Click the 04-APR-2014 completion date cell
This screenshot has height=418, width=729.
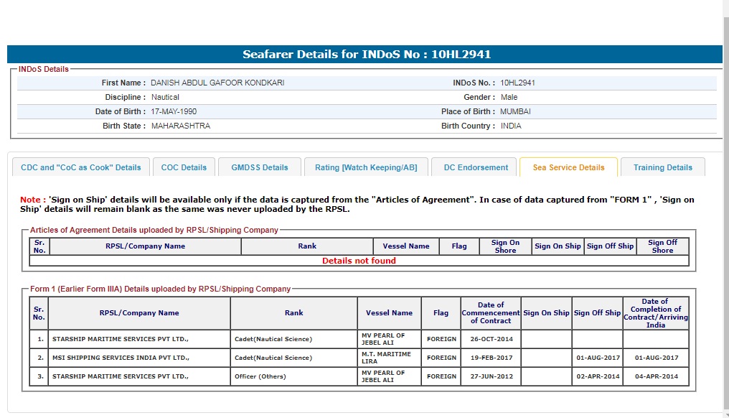(x=655, y=376)
